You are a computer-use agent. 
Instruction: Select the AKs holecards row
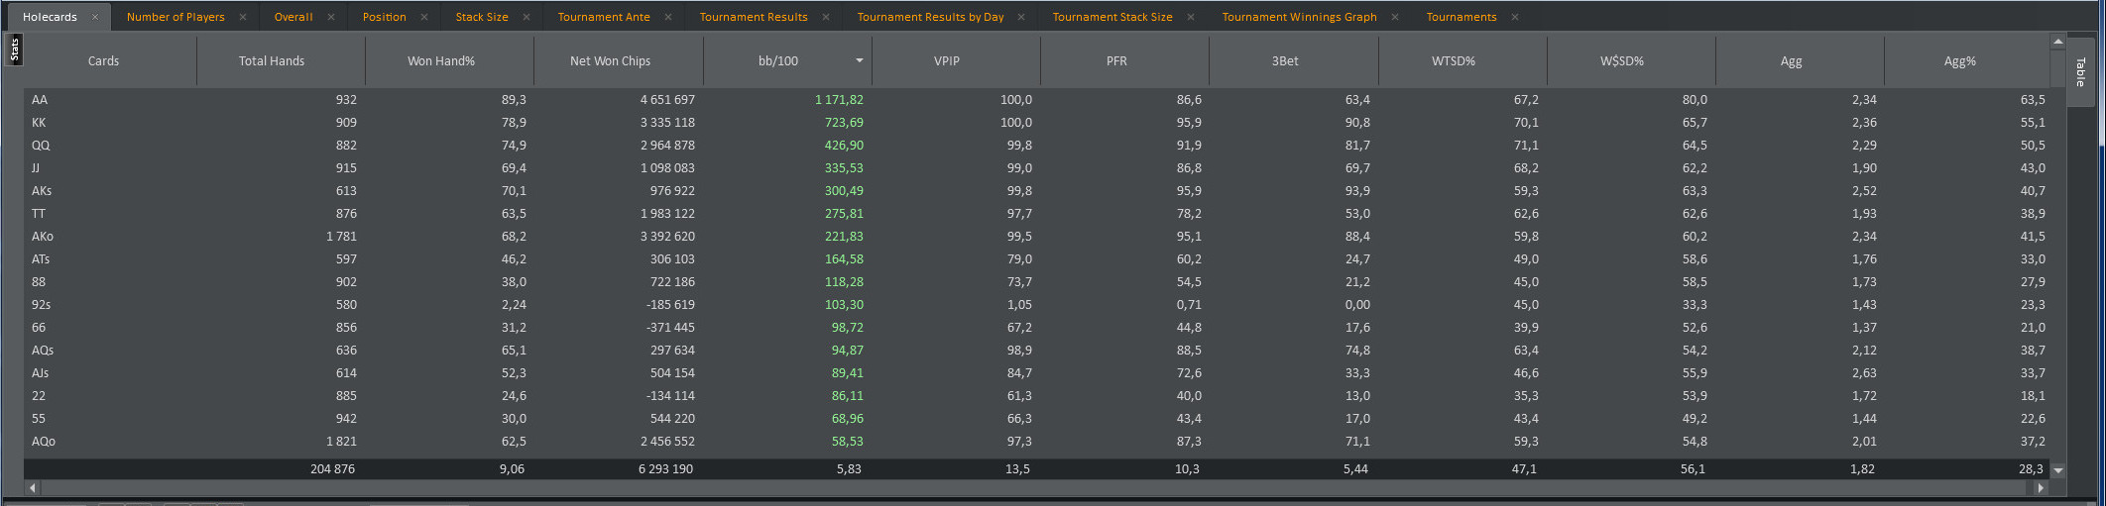[x=1037, y=190]
